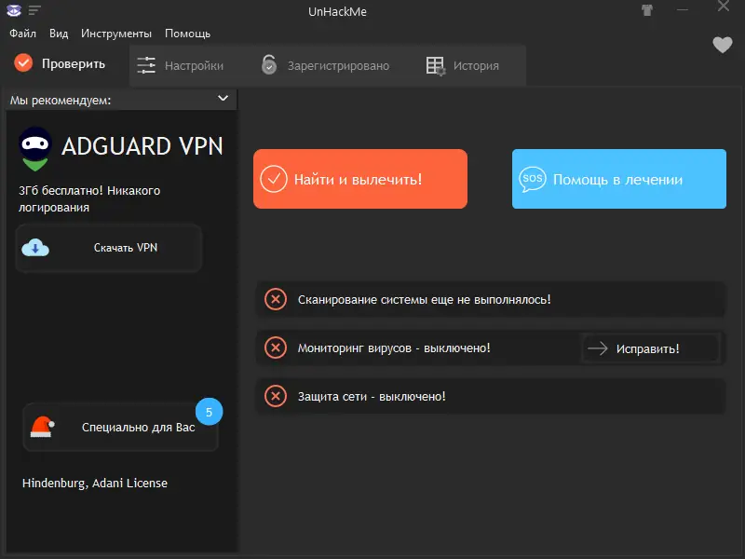Click the circle checkmark on orange button
This screenshot has height=559, width=745.
coord(274,179)
